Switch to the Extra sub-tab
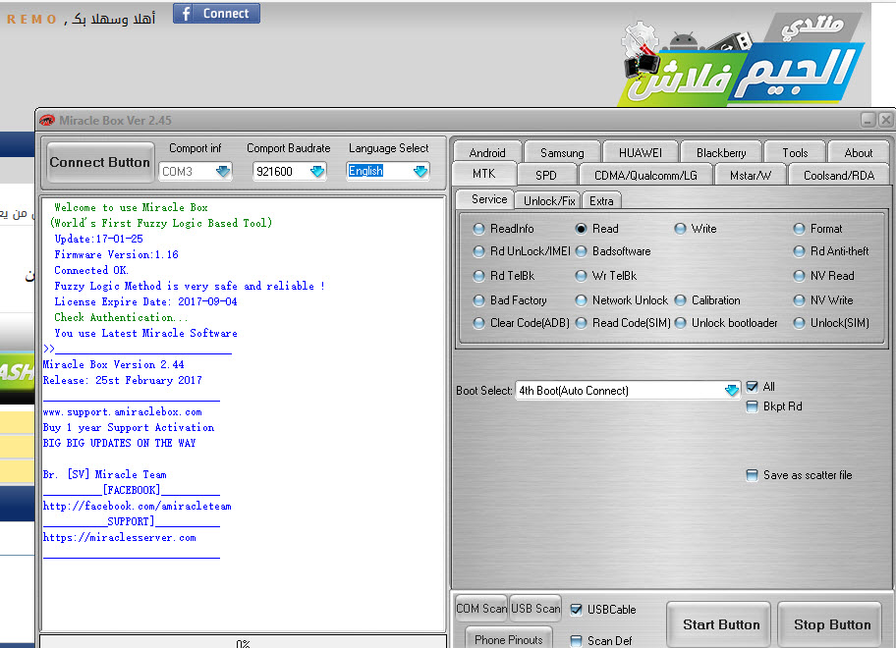Viewport: 896px width, 648px height. click(601, 201)
